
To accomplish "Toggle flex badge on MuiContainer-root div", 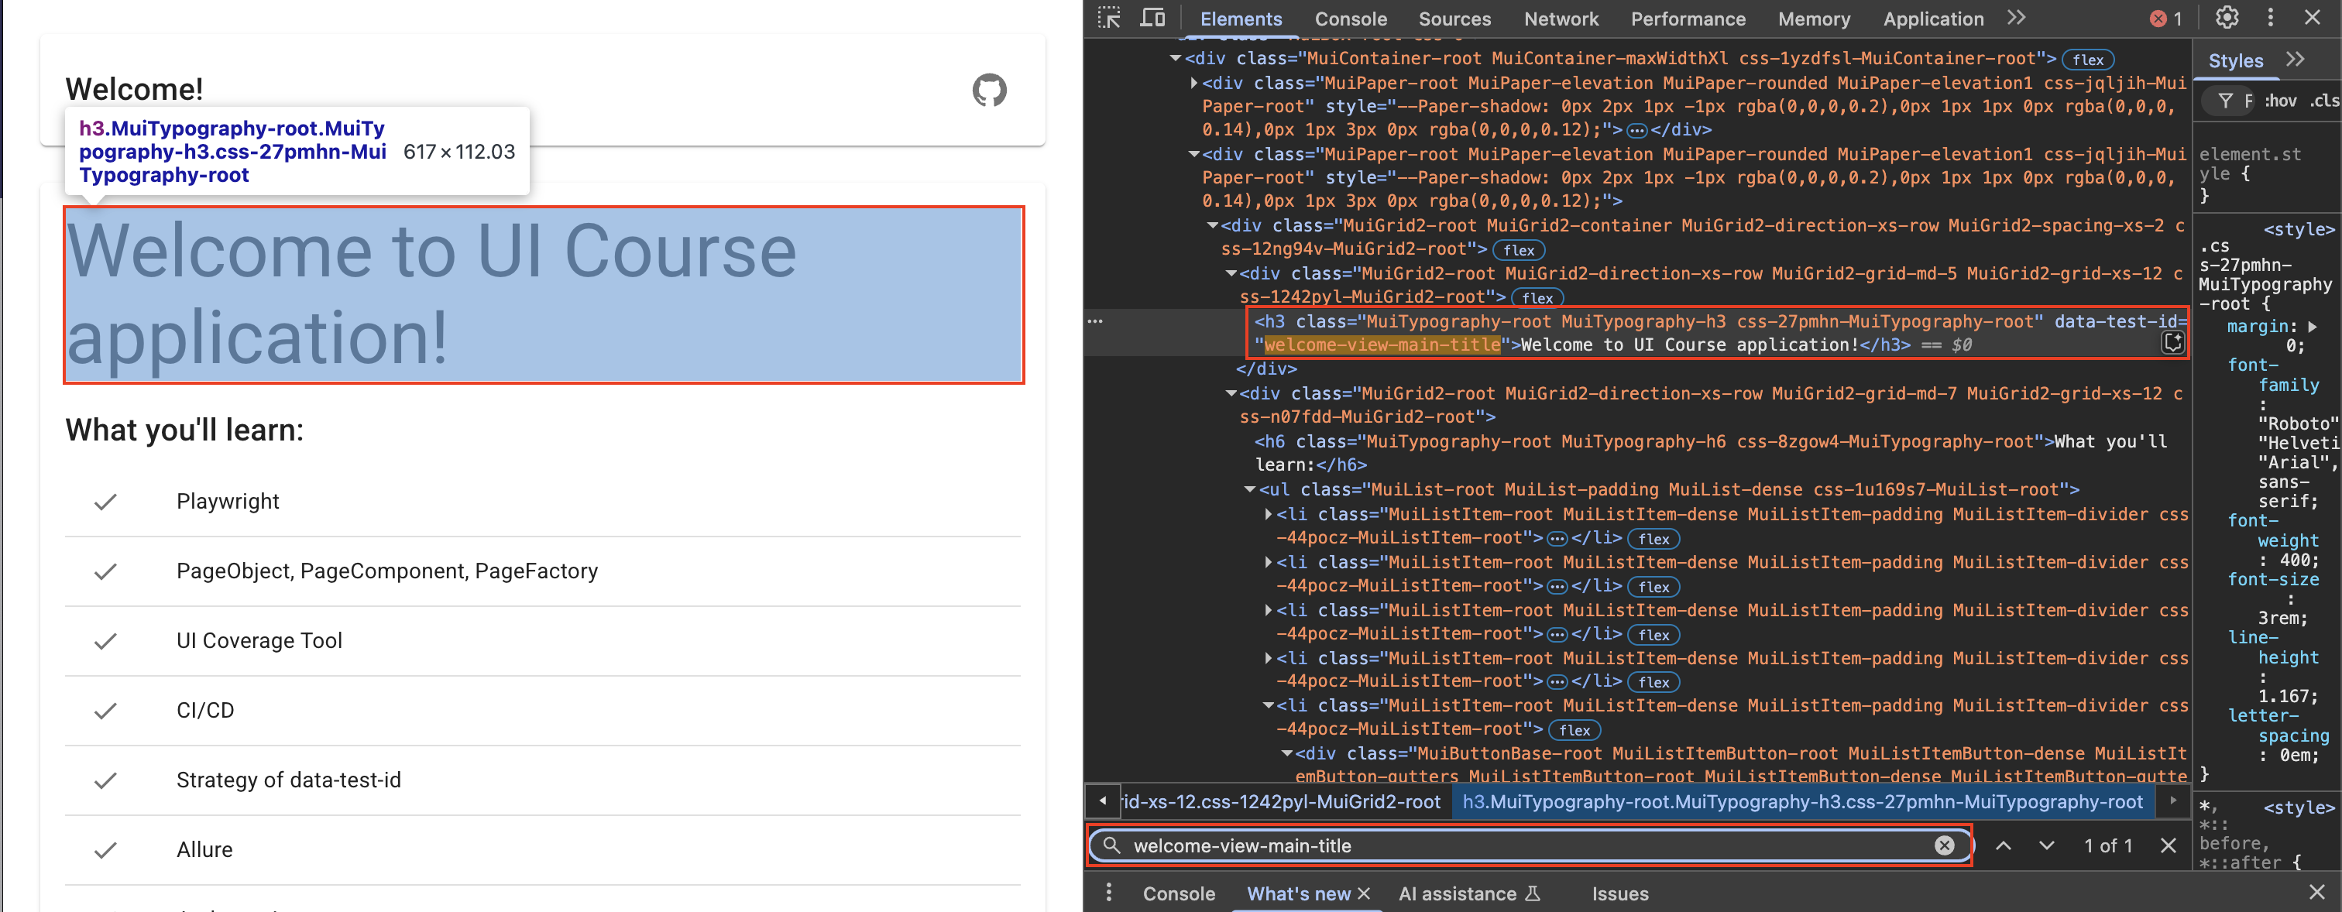I will [x=2088, y=60].
